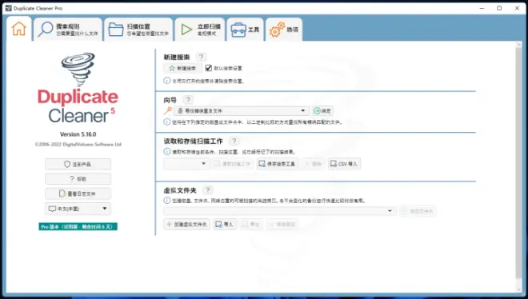Click the 创建虚拟文件夹 button
This screenshot has width=528, height=299.
coord(187,225)
